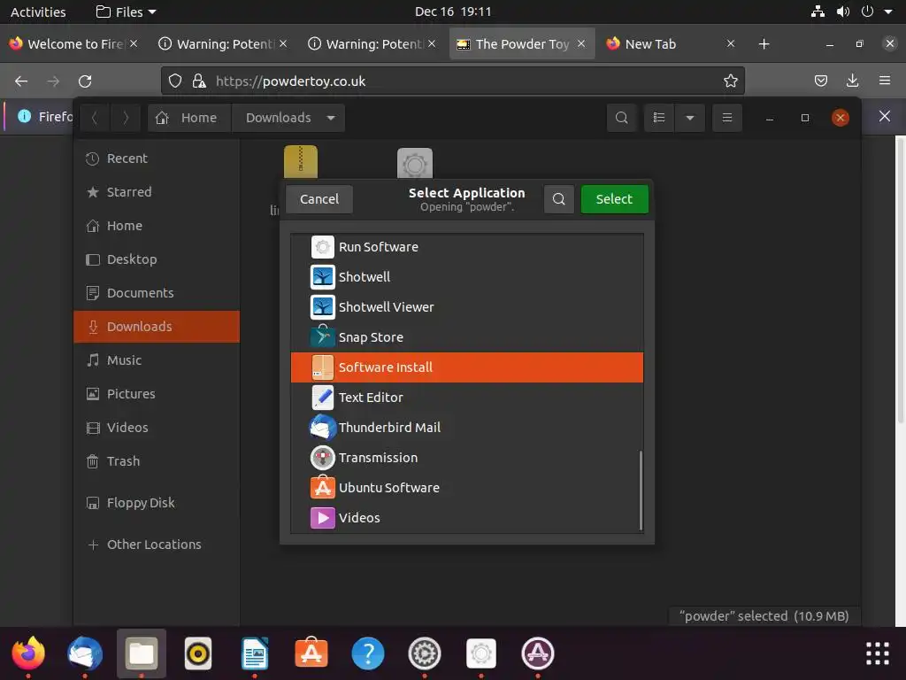Screen dimensions: 906x680
Task: Open Music folder in sidebar
Action: [x=157, y=360]
